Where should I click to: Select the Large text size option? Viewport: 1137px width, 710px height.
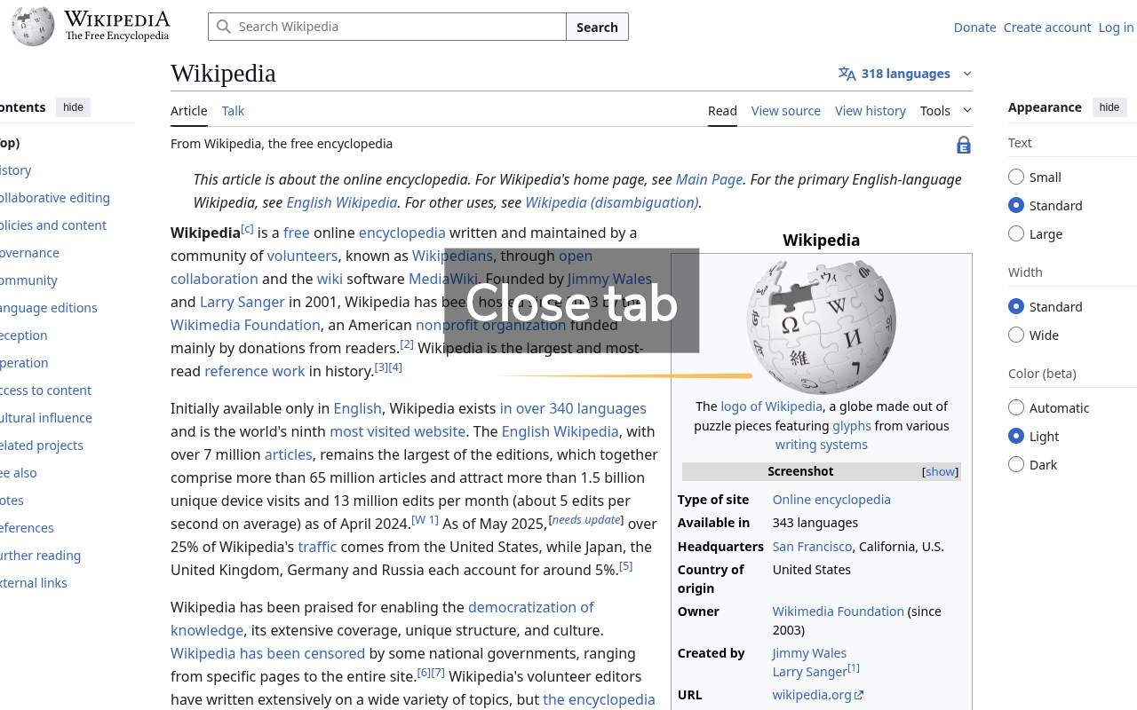point(1016,233)
